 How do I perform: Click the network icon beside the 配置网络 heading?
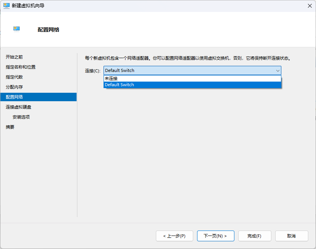[17, 29]
